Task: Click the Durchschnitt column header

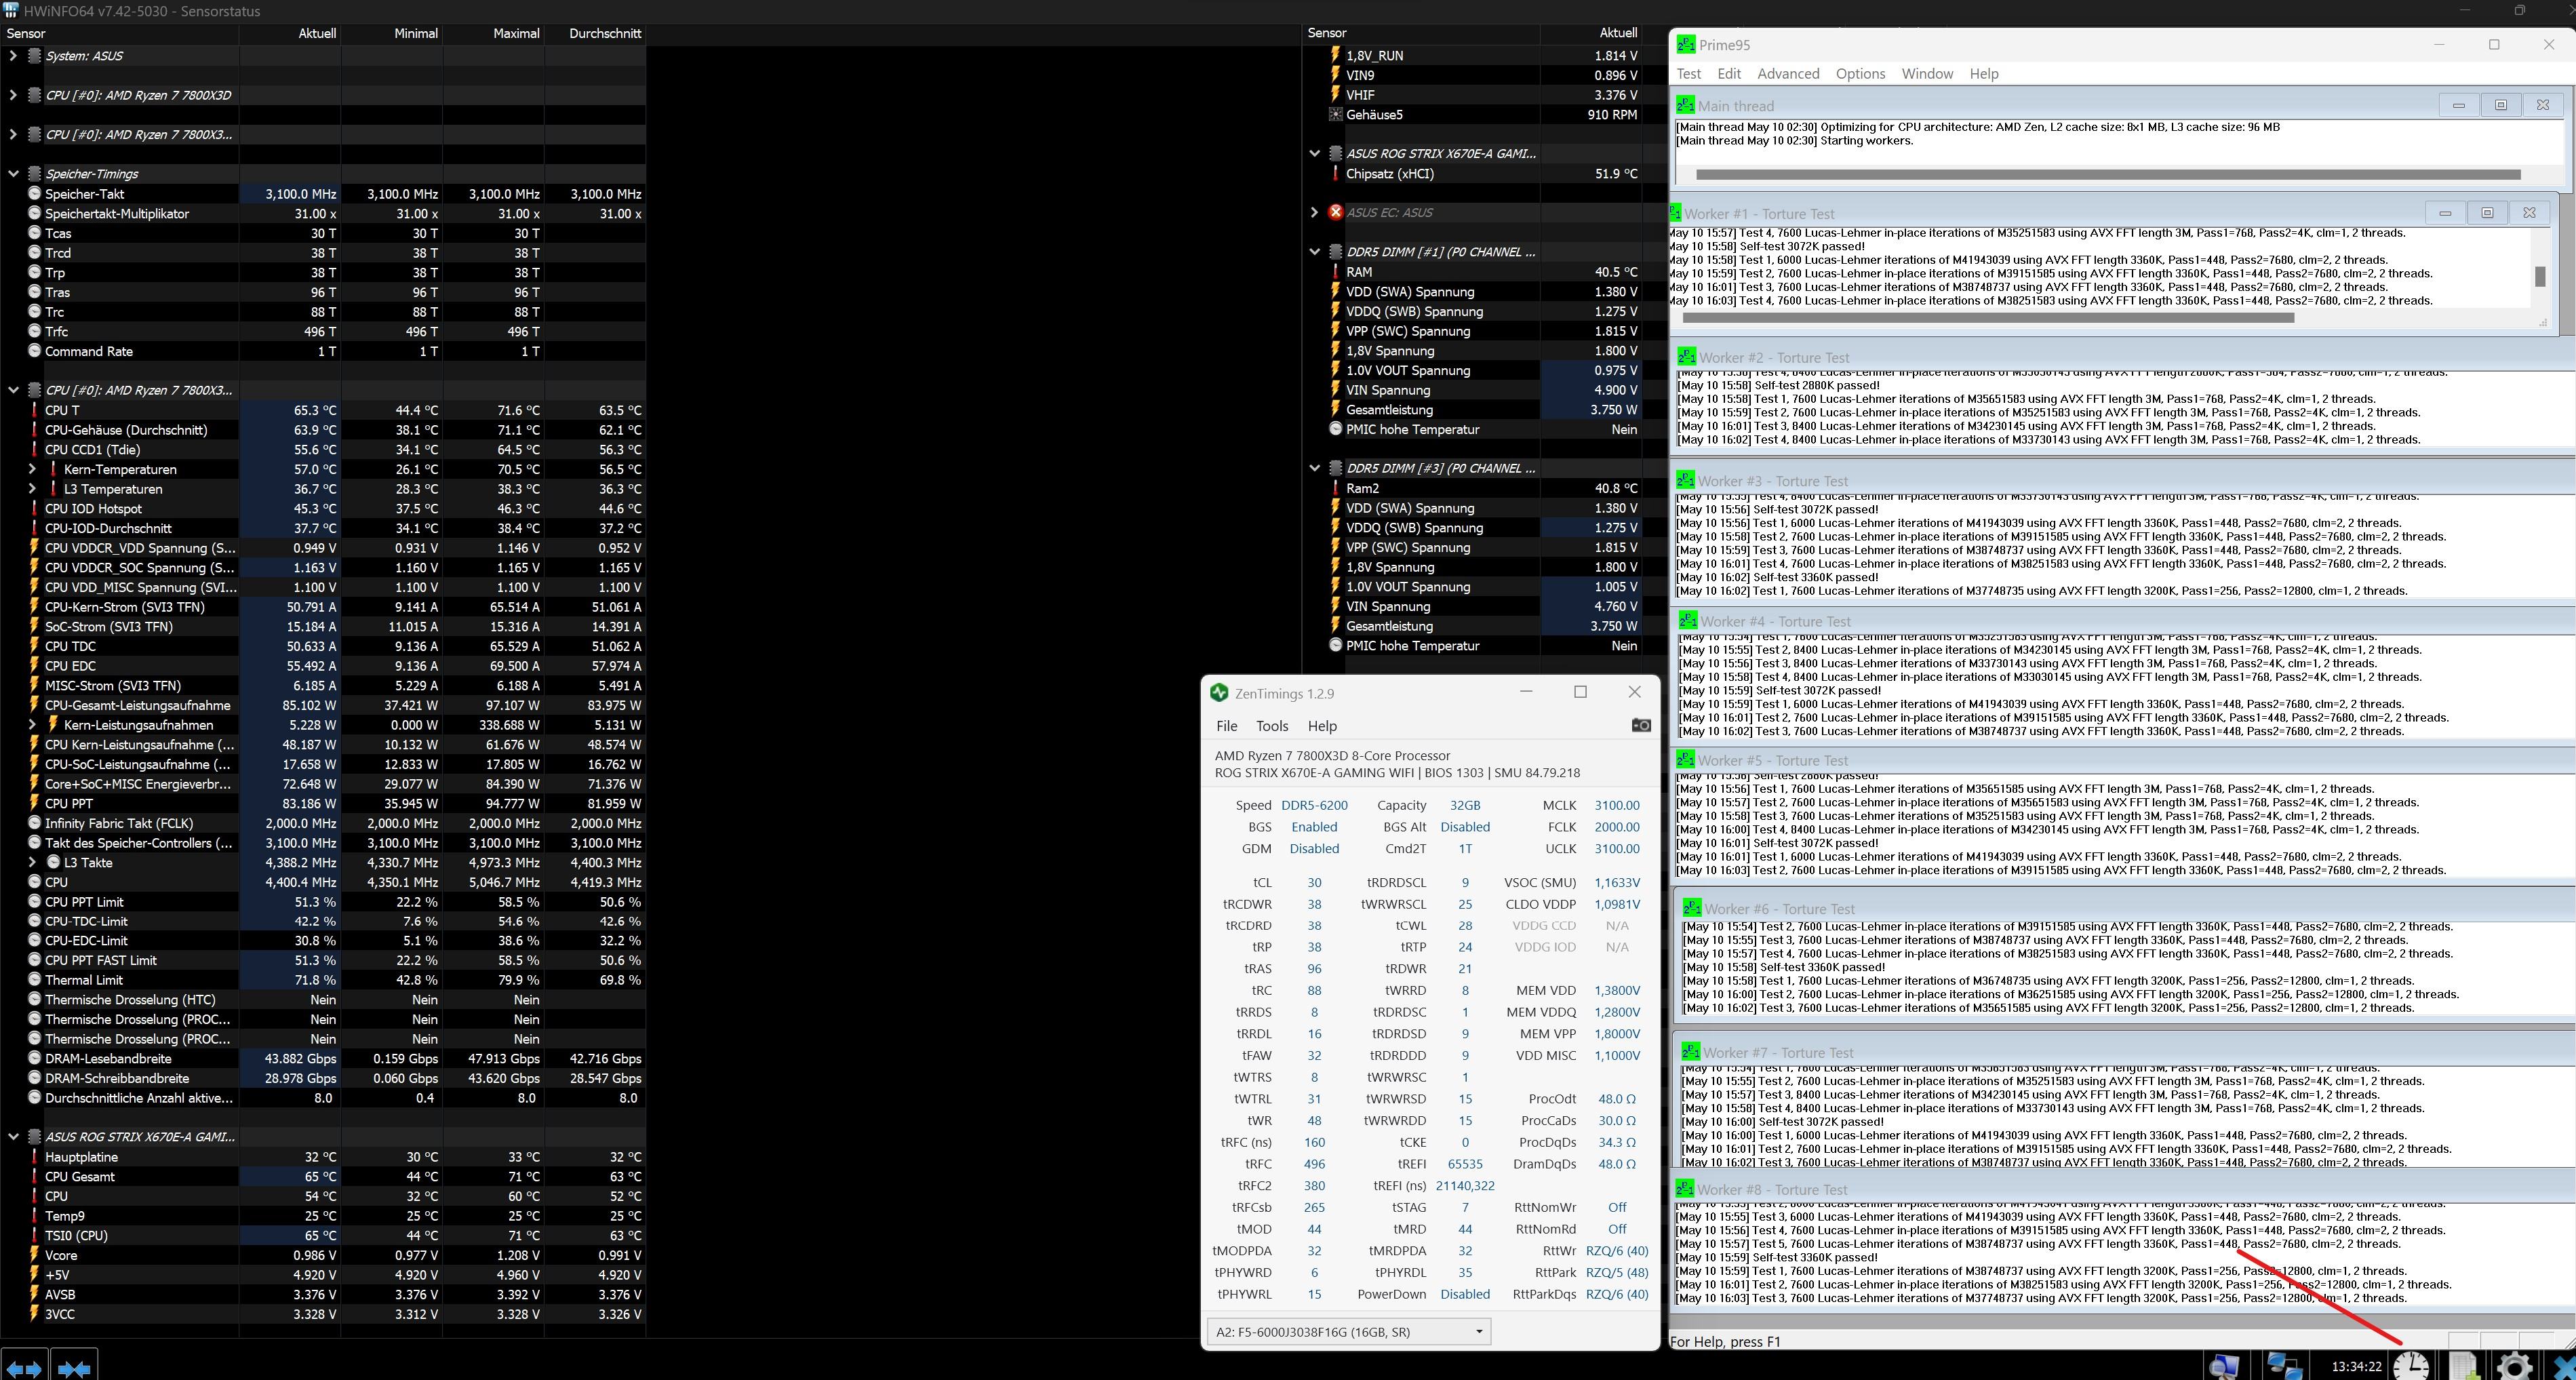Action: (x=596, y=33)
